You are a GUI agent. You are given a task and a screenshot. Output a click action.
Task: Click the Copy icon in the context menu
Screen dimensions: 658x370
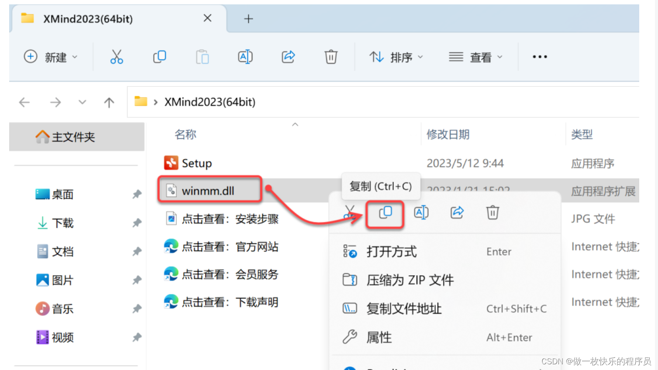(x=385, y=213)
